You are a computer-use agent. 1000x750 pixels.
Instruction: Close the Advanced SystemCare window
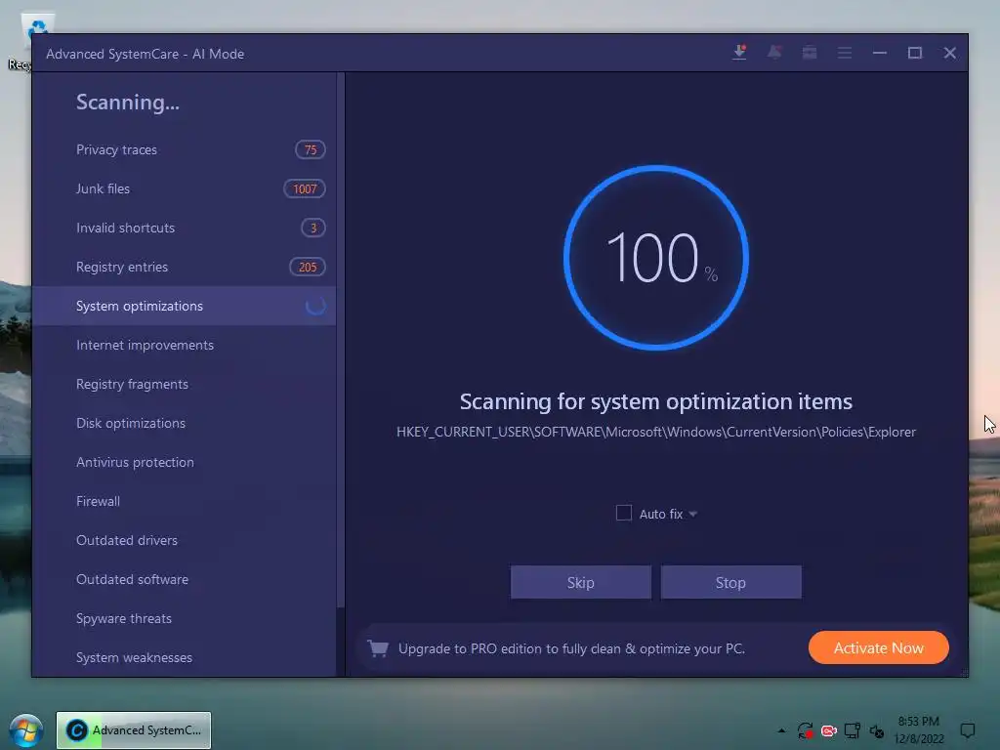click(x=949, y=53)
